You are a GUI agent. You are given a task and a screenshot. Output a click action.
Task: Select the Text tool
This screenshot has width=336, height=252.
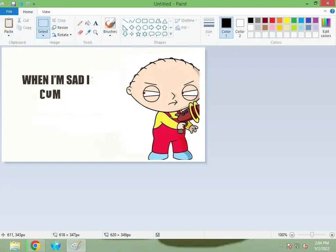95,23
